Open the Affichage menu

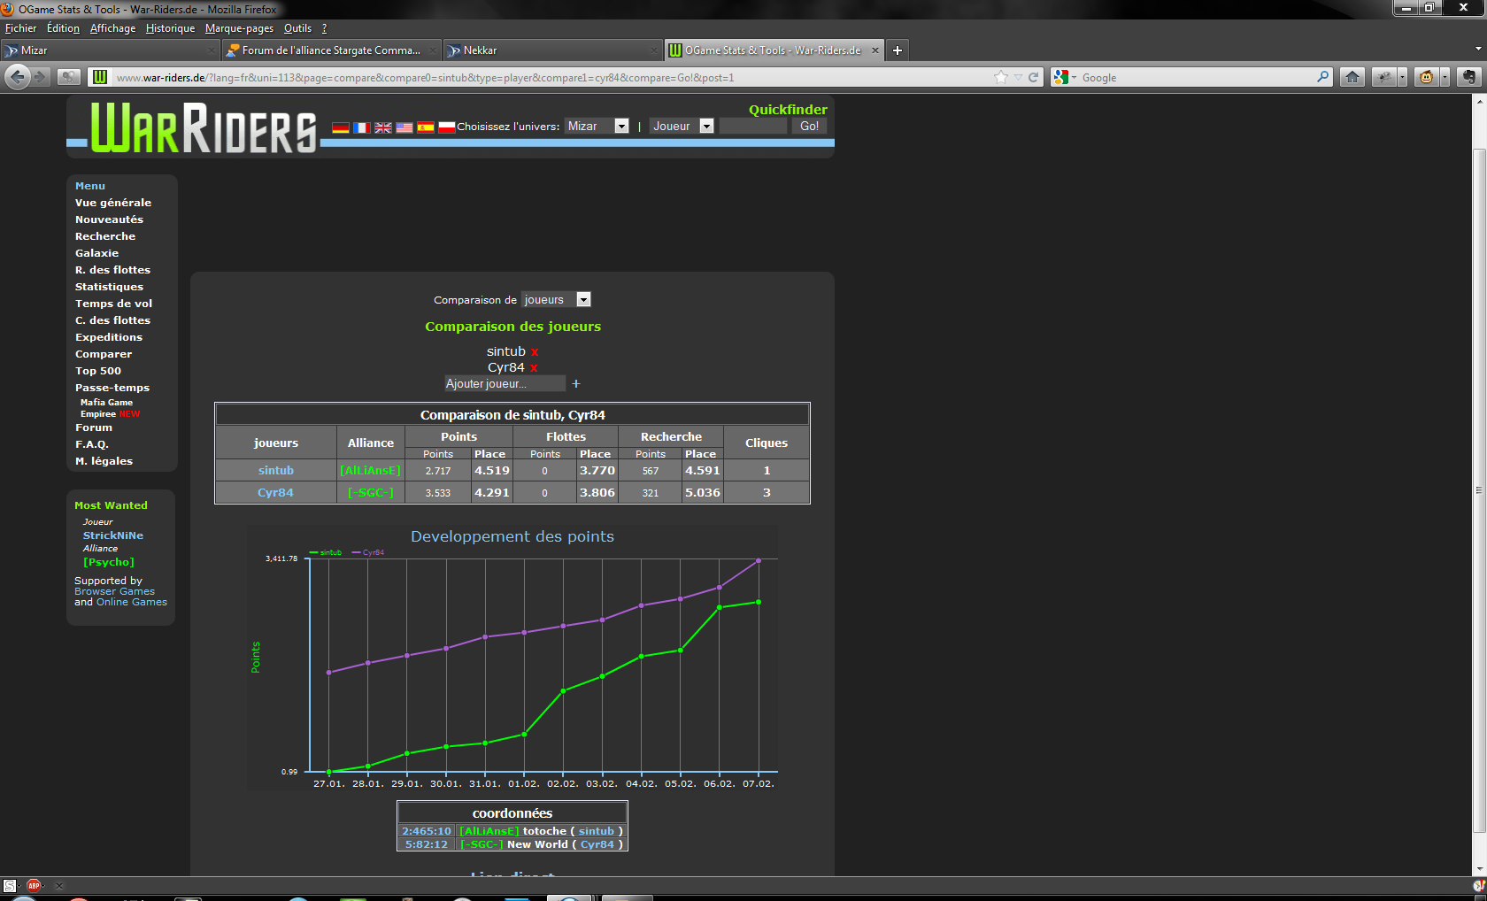pos(112,28)
